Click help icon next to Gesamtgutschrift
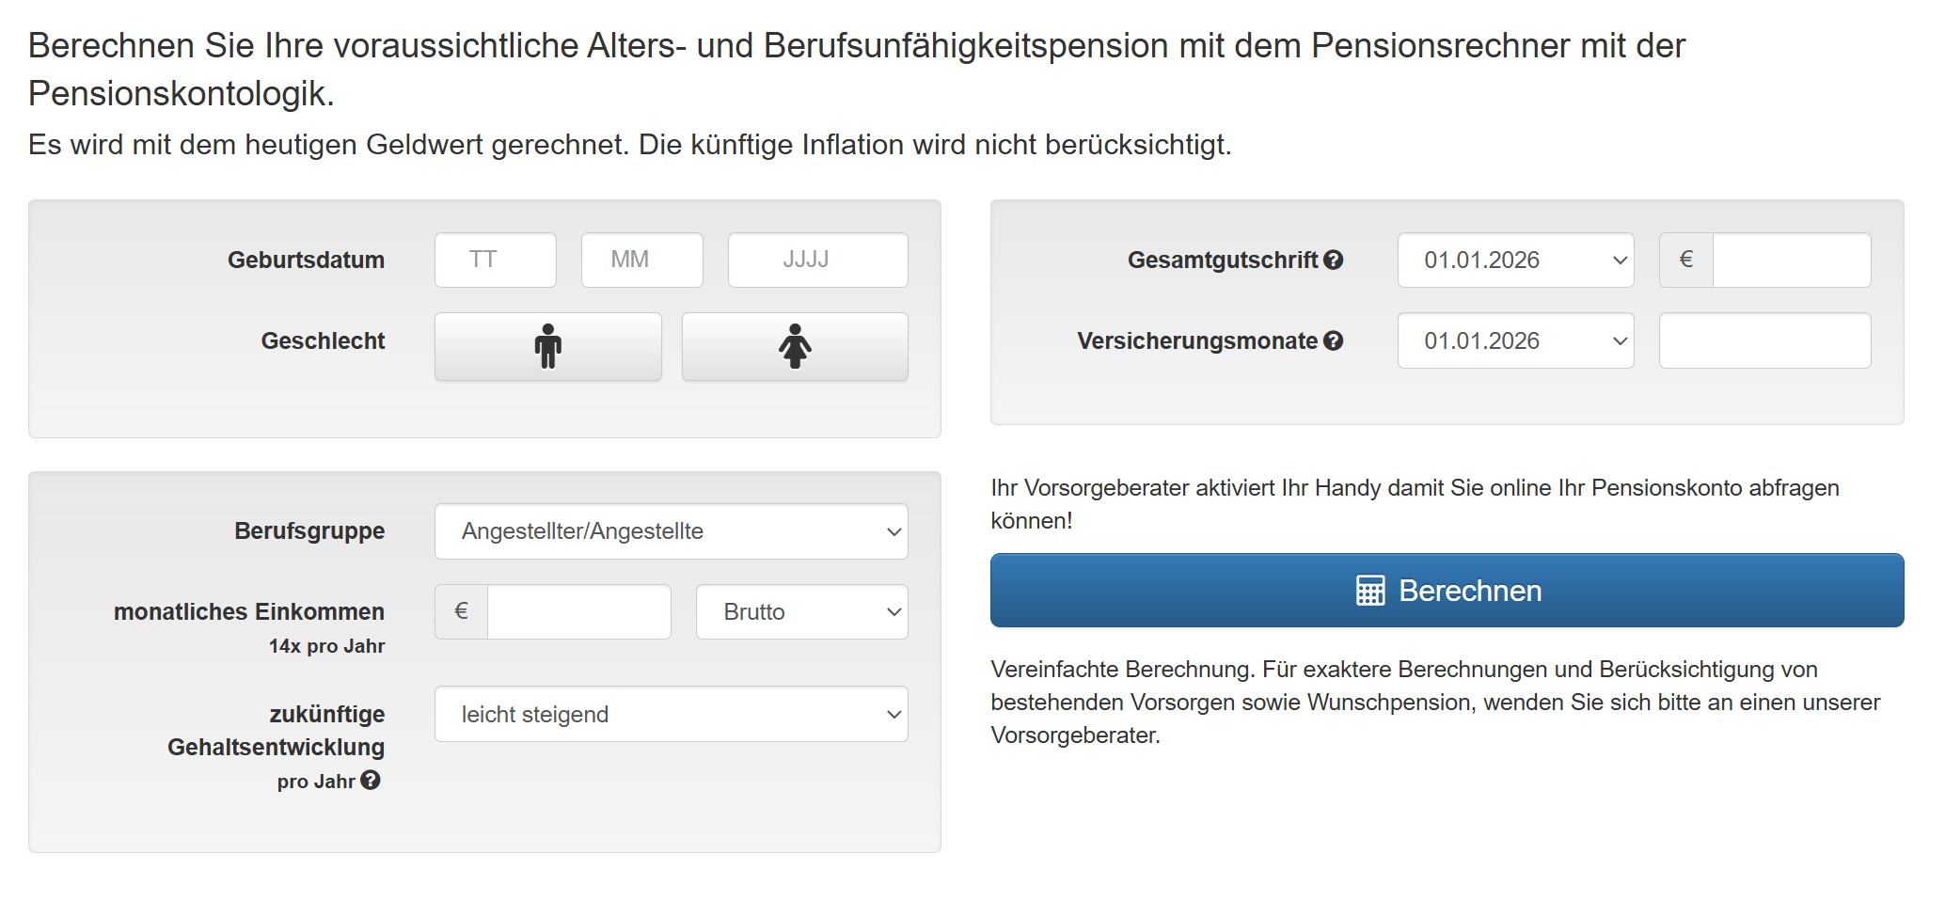This screenshot has width=1945, height=901. pos(1333,261)
